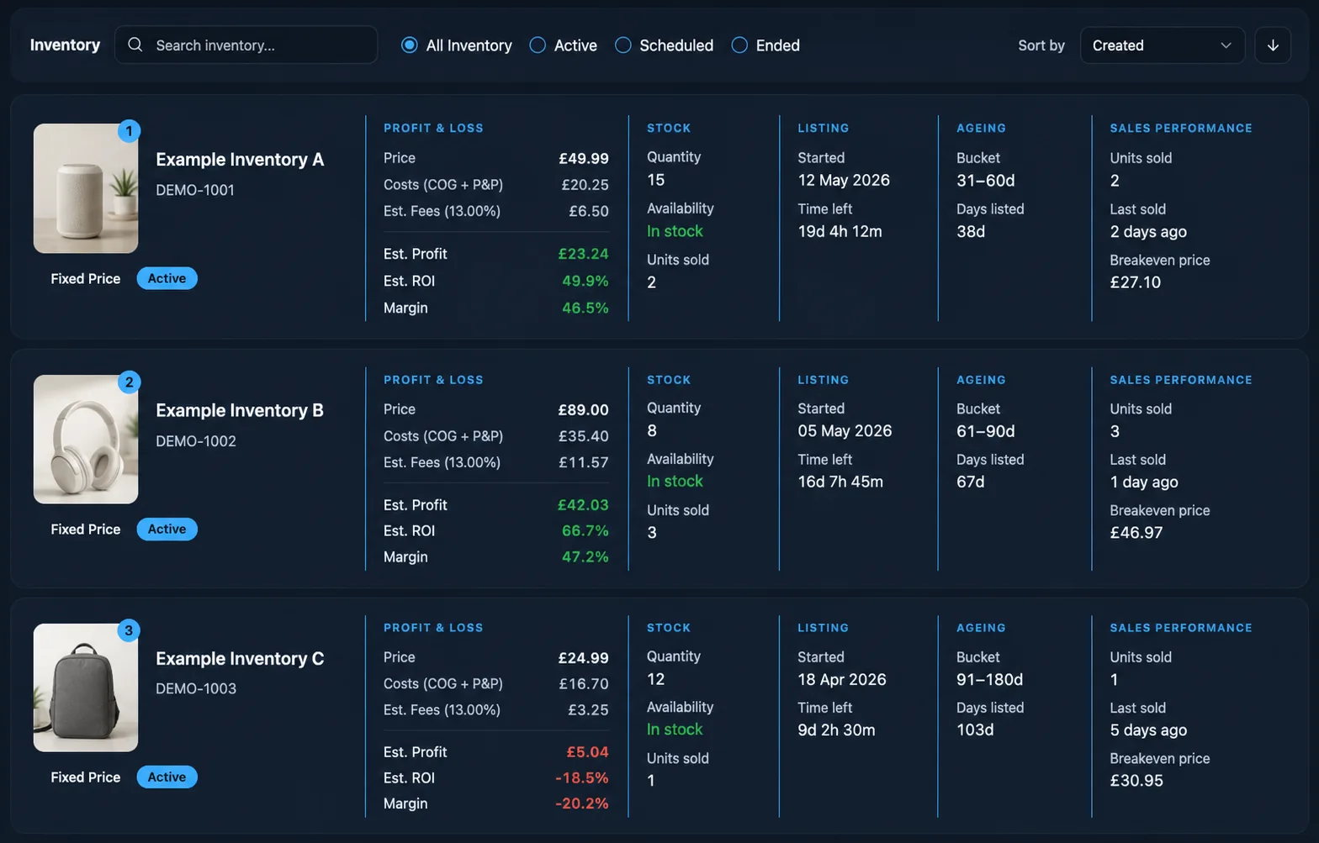Click the £49.99 price value
1319x843 pixels.
click(584, 158)
